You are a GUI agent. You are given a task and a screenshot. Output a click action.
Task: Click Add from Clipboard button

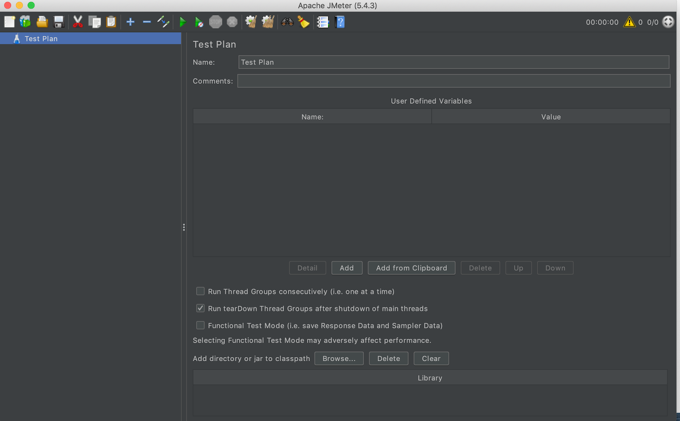[411, 268]
